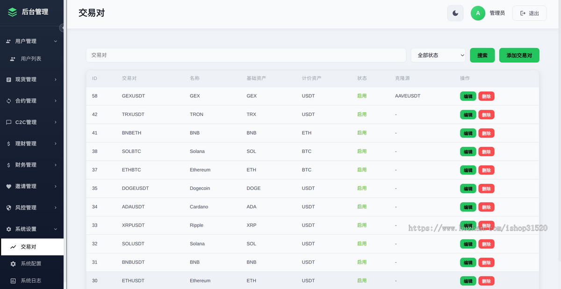The image size is (561, 289).
Task: Click the 邀请管理 heart icon
Action: [8, 186]
